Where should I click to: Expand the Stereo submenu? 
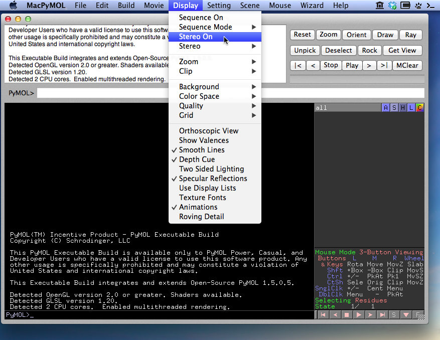[x=215, y=46]
